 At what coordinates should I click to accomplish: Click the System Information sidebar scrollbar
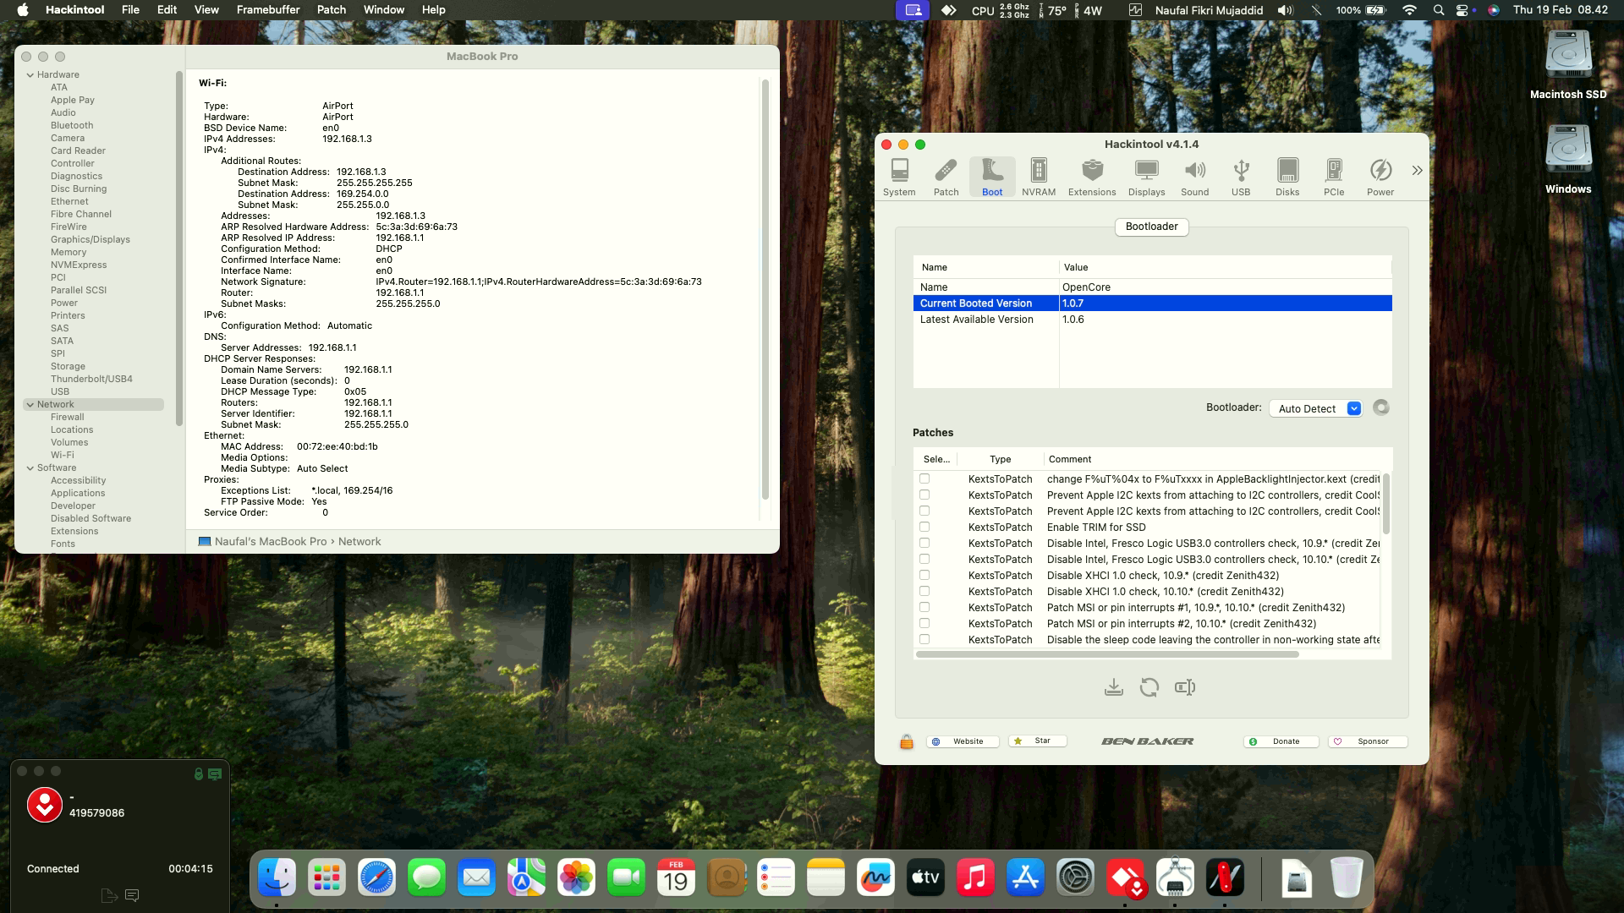[x=178, y=248]
